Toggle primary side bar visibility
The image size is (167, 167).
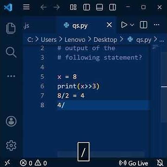(86, 7)
